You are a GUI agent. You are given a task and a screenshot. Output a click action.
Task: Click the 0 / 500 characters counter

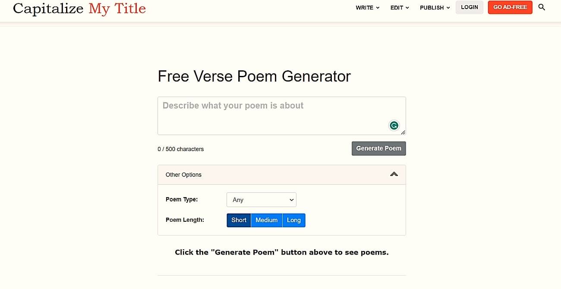(x=180, y=149)
